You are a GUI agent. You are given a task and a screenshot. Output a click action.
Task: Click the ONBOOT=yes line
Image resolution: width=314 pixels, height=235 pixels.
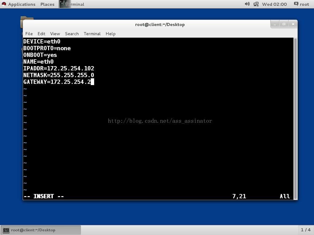[x=40, y=55]
